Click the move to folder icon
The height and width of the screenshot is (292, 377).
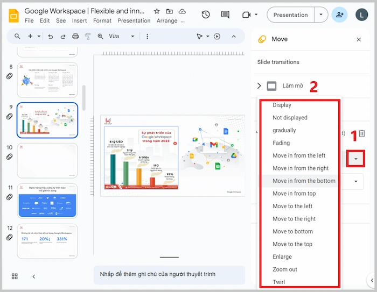tap(170, 11)
